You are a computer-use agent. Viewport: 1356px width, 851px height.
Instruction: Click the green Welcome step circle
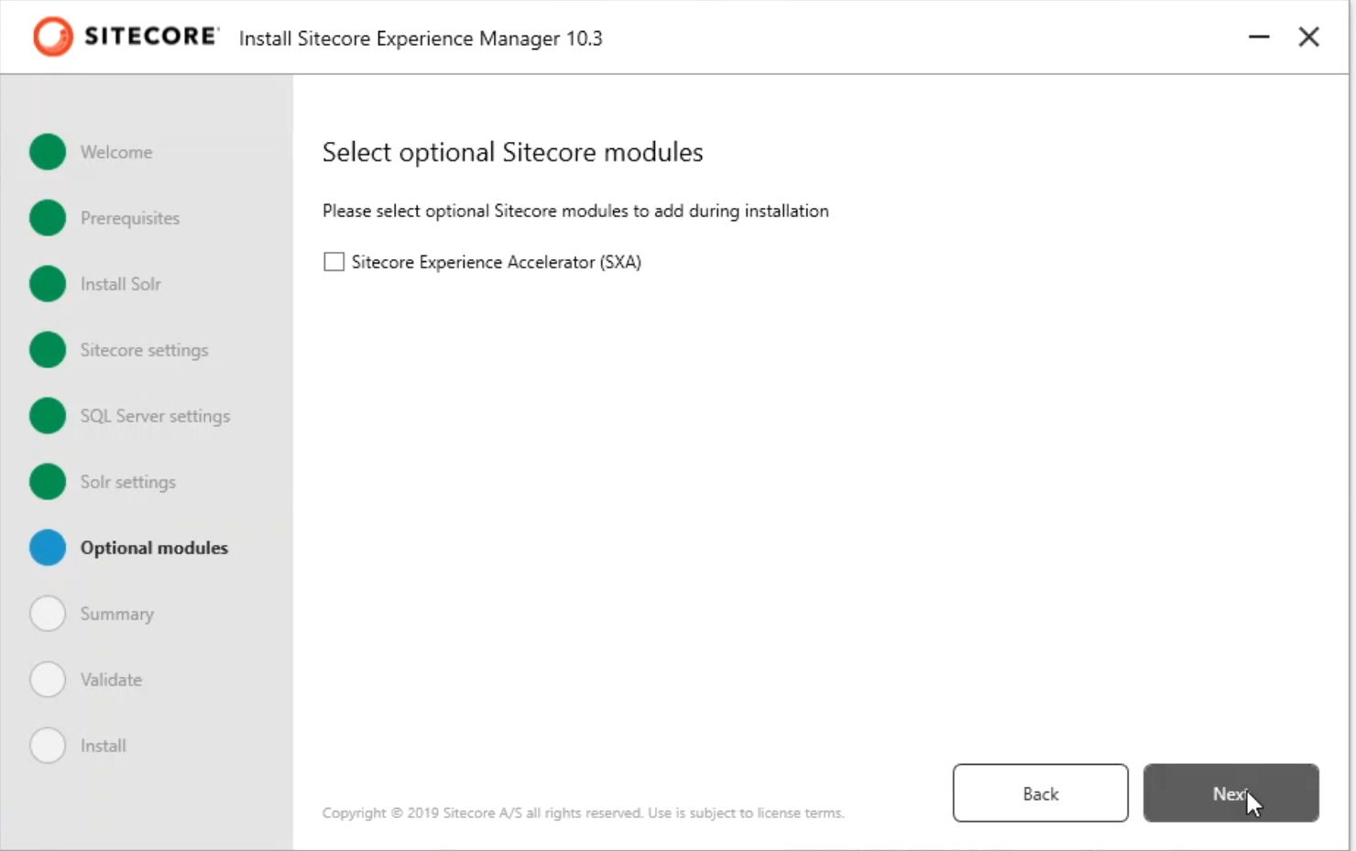click(48, 152)
